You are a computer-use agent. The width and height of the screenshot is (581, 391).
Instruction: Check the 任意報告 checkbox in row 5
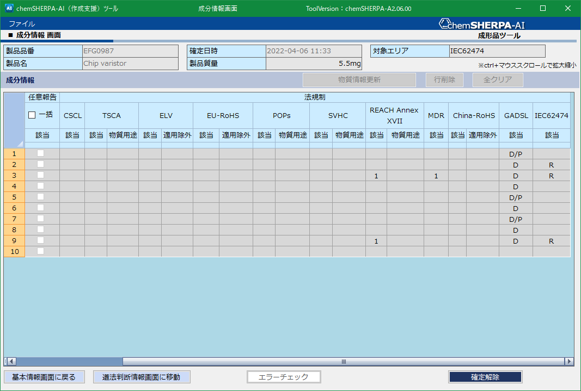point(40,197)
